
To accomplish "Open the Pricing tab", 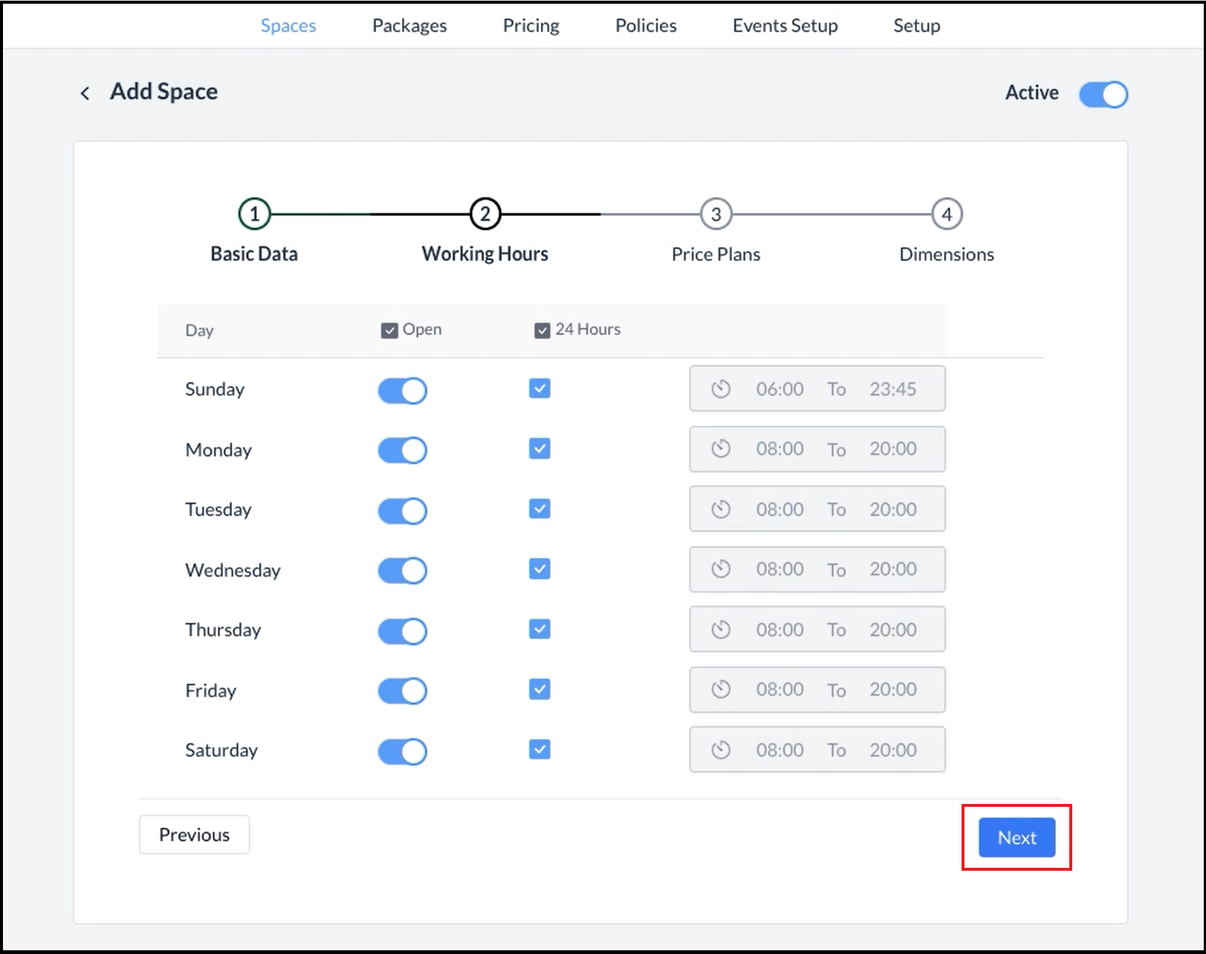I will (x=531, y=26).
